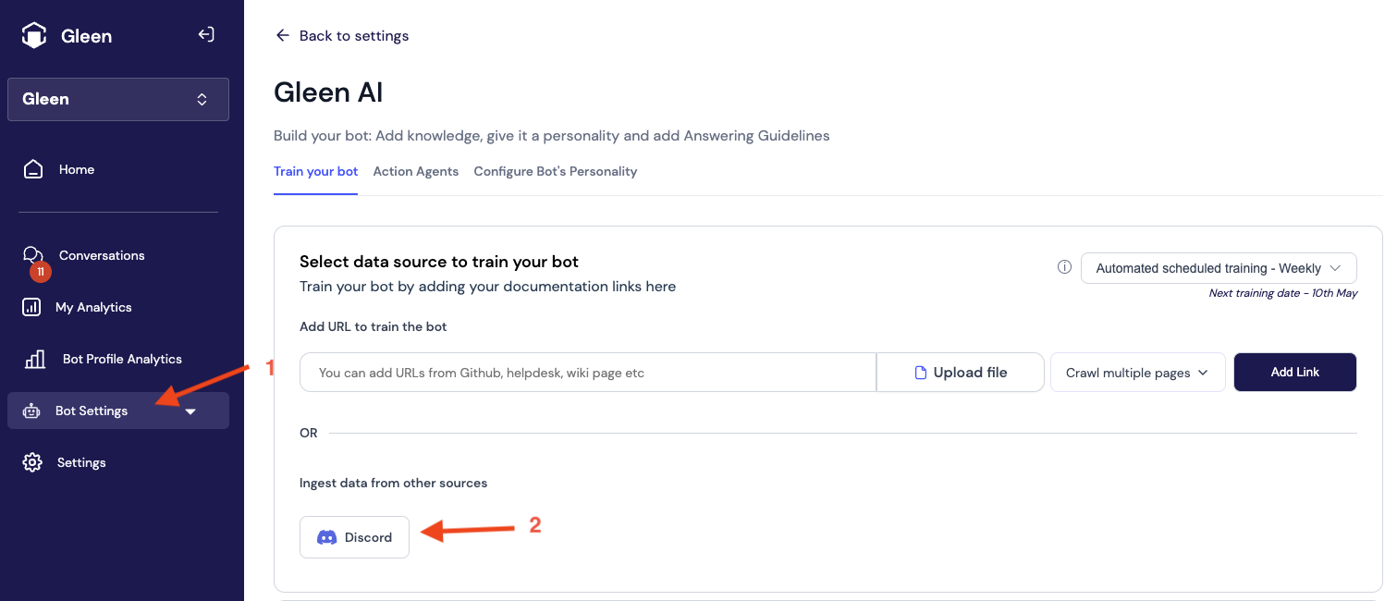Screen dimensions: 1397x601
Task: Click the info icon beside scheduled training
Action: 1064,267
